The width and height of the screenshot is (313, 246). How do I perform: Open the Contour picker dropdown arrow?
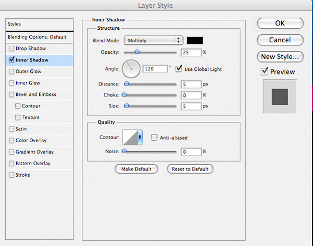tap(140, 137)
